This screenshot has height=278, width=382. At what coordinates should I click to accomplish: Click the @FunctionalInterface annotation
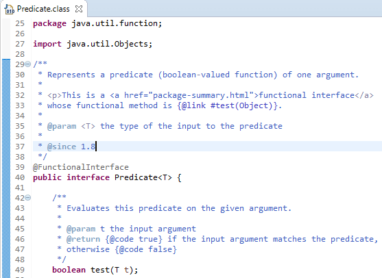point(81,167)
